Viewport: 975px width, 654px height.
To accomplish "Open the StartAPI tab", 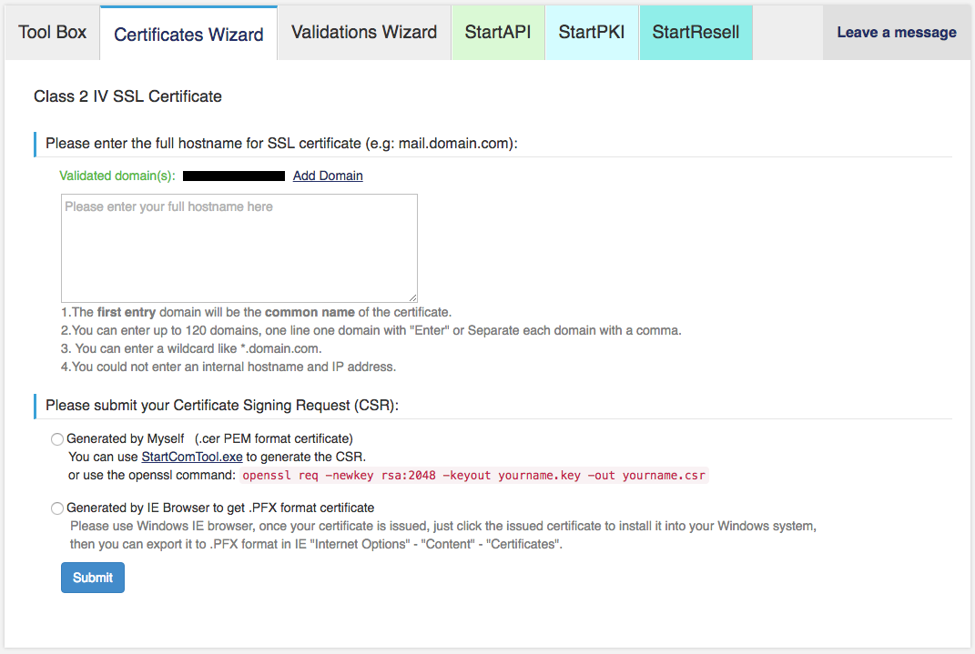I will (498, 33).
